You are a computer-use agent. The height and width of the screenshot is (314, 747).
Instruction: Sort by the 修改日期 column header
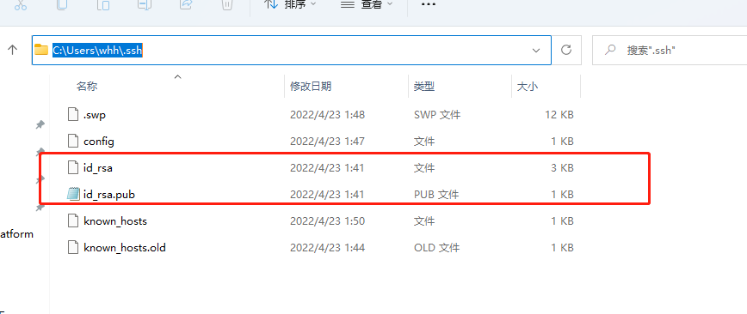[311, 87]
